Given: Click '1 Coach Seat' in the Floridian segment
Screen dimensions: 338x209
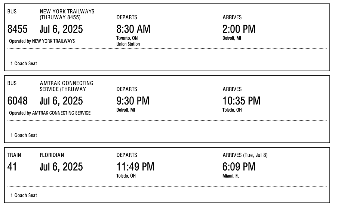Looking at the screenshot, I should (x=24, y=195).
